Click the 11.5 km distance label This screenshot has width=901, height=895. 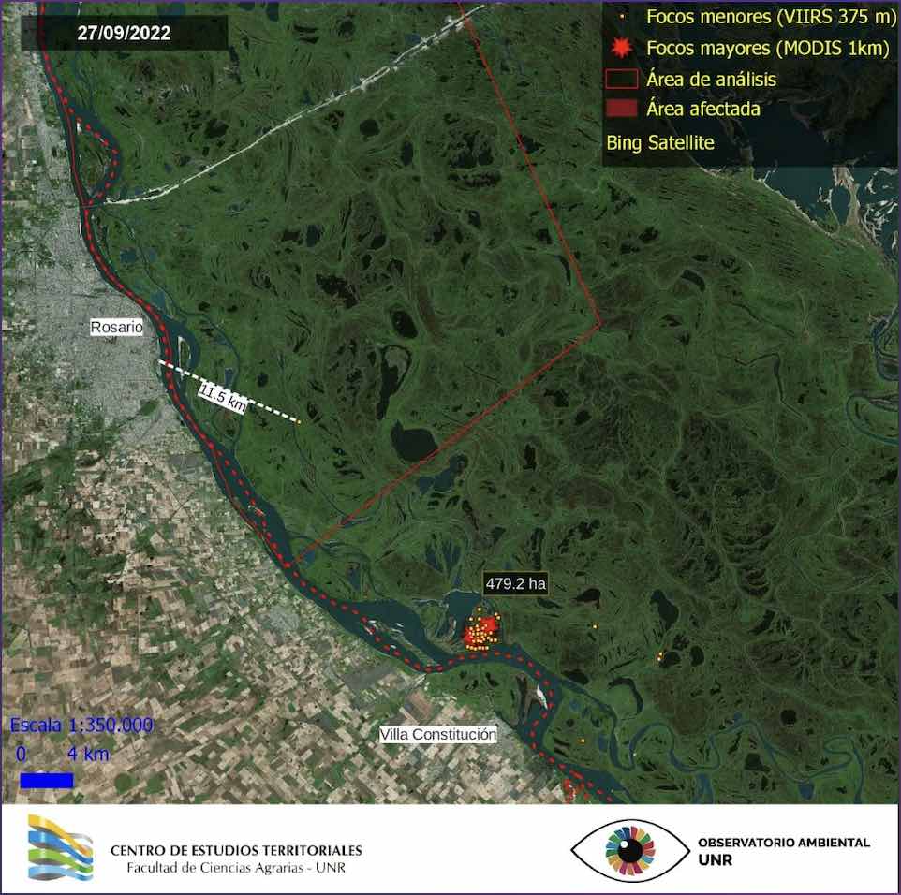[x=223, y=398]
